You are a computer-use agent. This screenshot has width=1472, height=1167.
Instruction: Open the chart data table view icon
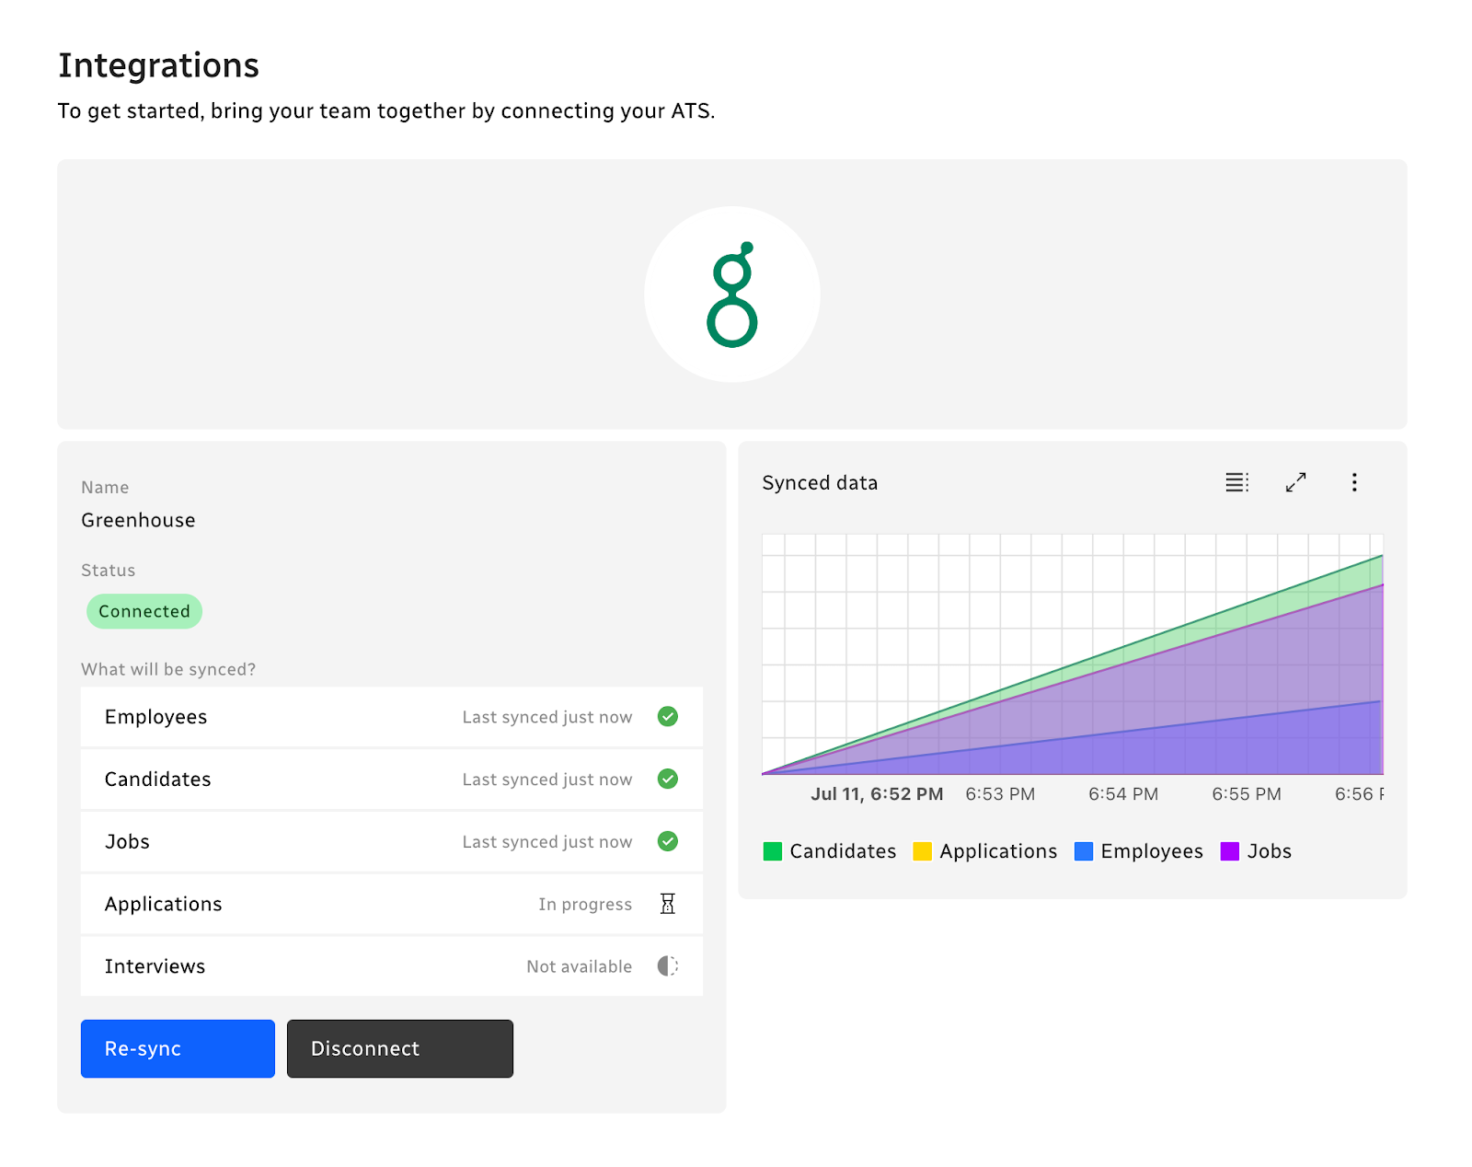pos(1236,482)
